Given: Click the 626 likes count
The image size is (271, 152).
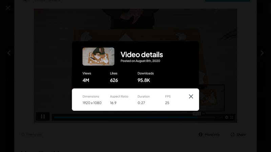Looking at the screenshot, I should point(114,80).
